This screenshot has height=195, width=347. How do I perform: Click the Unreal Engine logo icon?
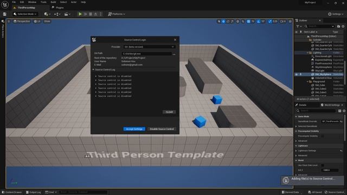5,4
